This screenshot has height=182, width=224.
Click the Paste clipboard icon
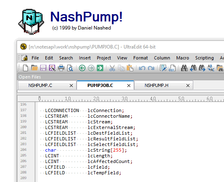130,68
